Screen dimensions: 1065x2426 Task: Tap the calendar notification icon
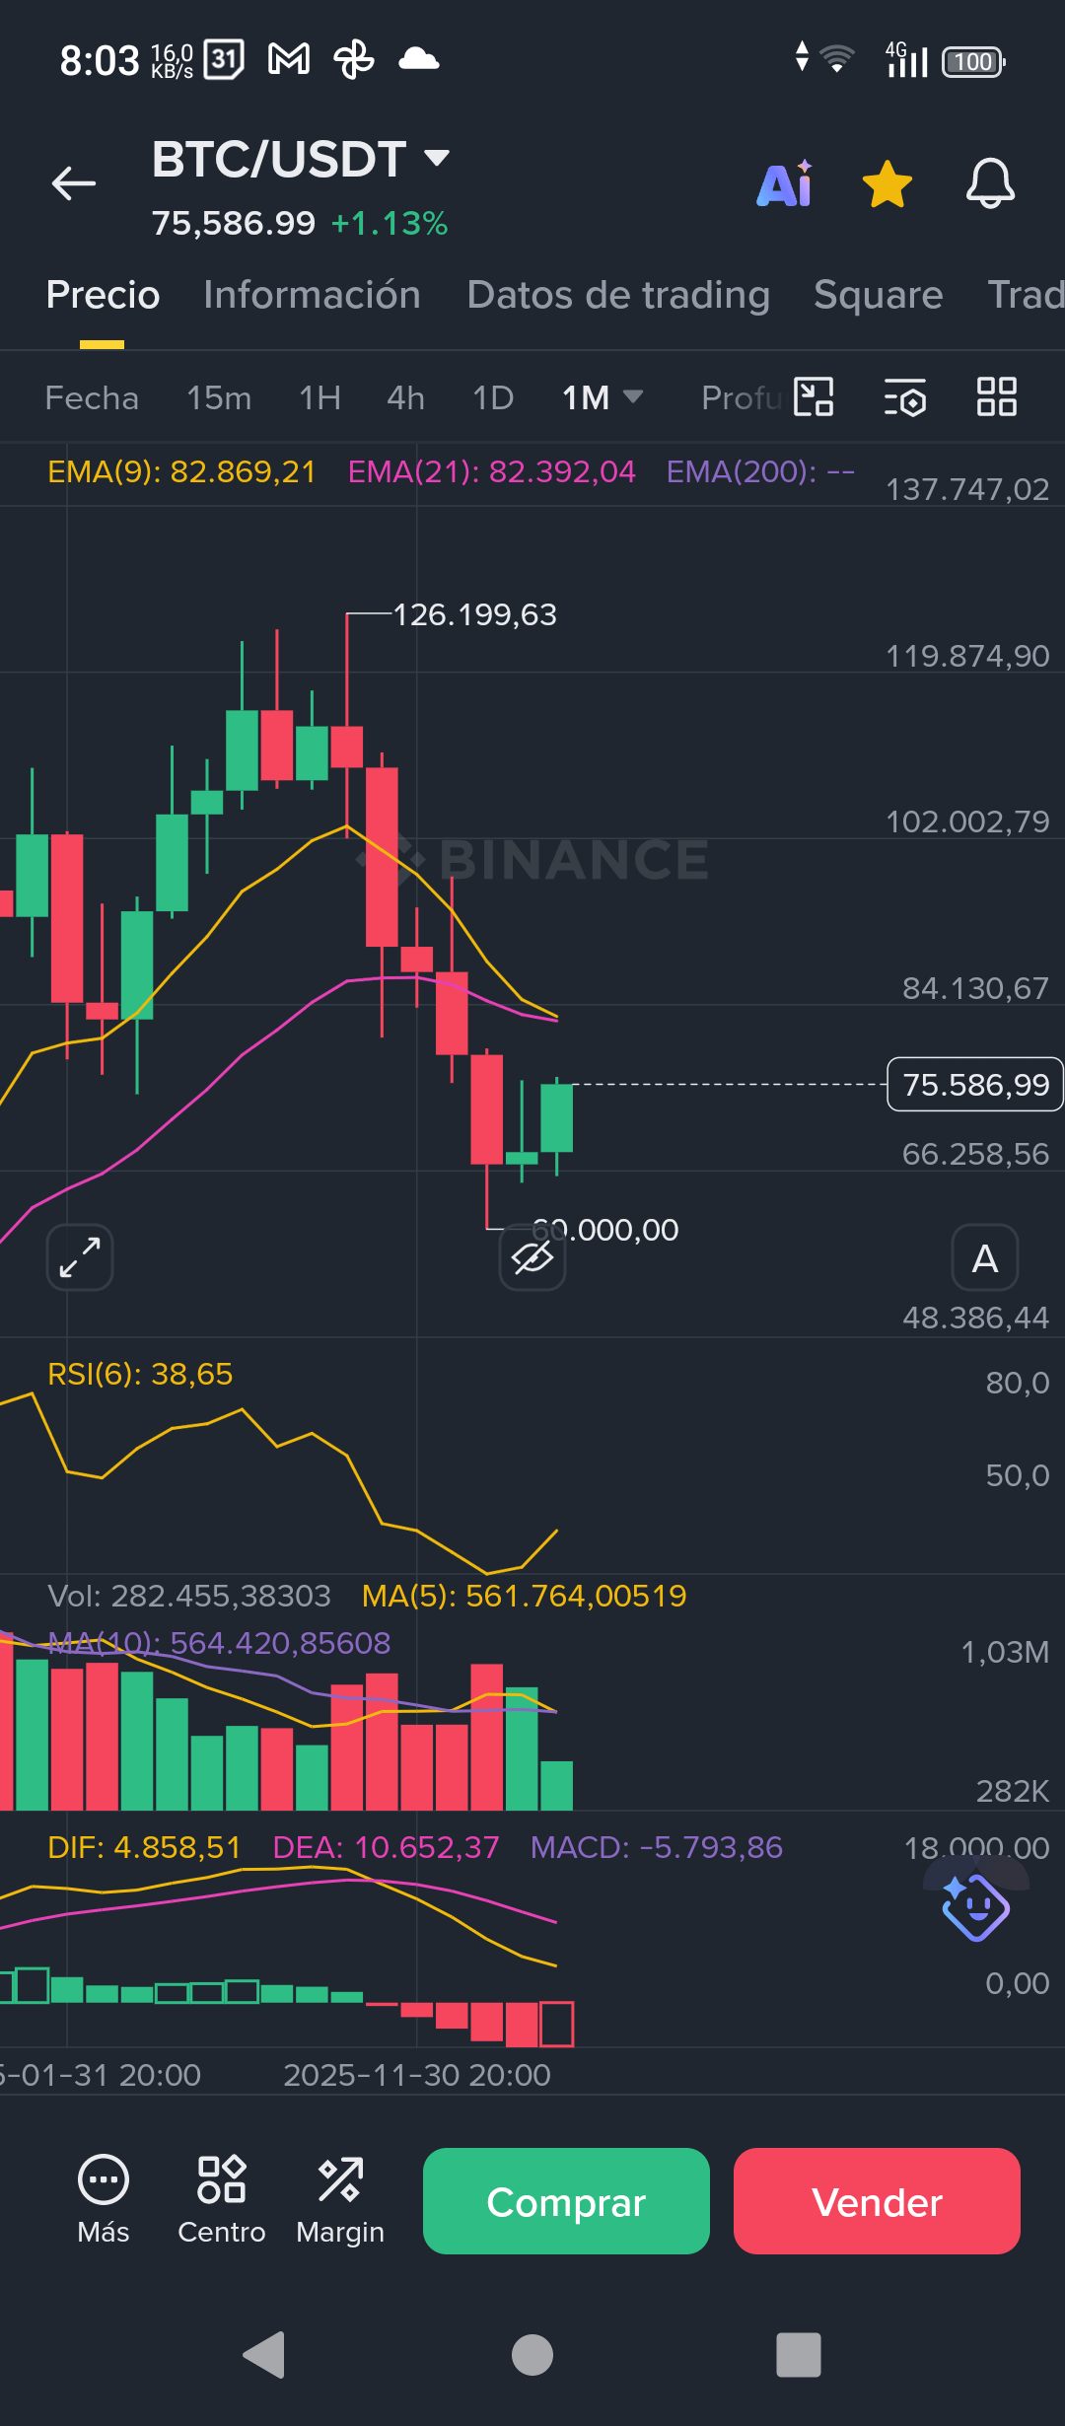tap(224, 60)
